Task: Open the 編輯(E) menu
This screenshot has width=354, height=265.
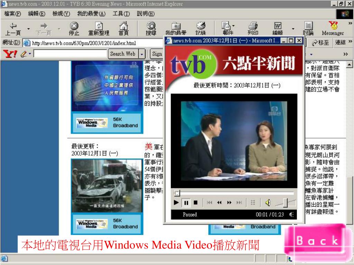Action: tap(37, 14)
